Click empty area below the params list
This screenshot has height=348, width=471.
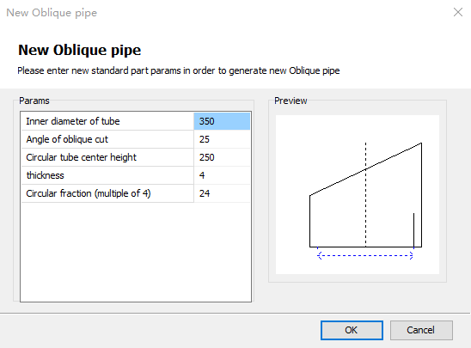[136, 252]
